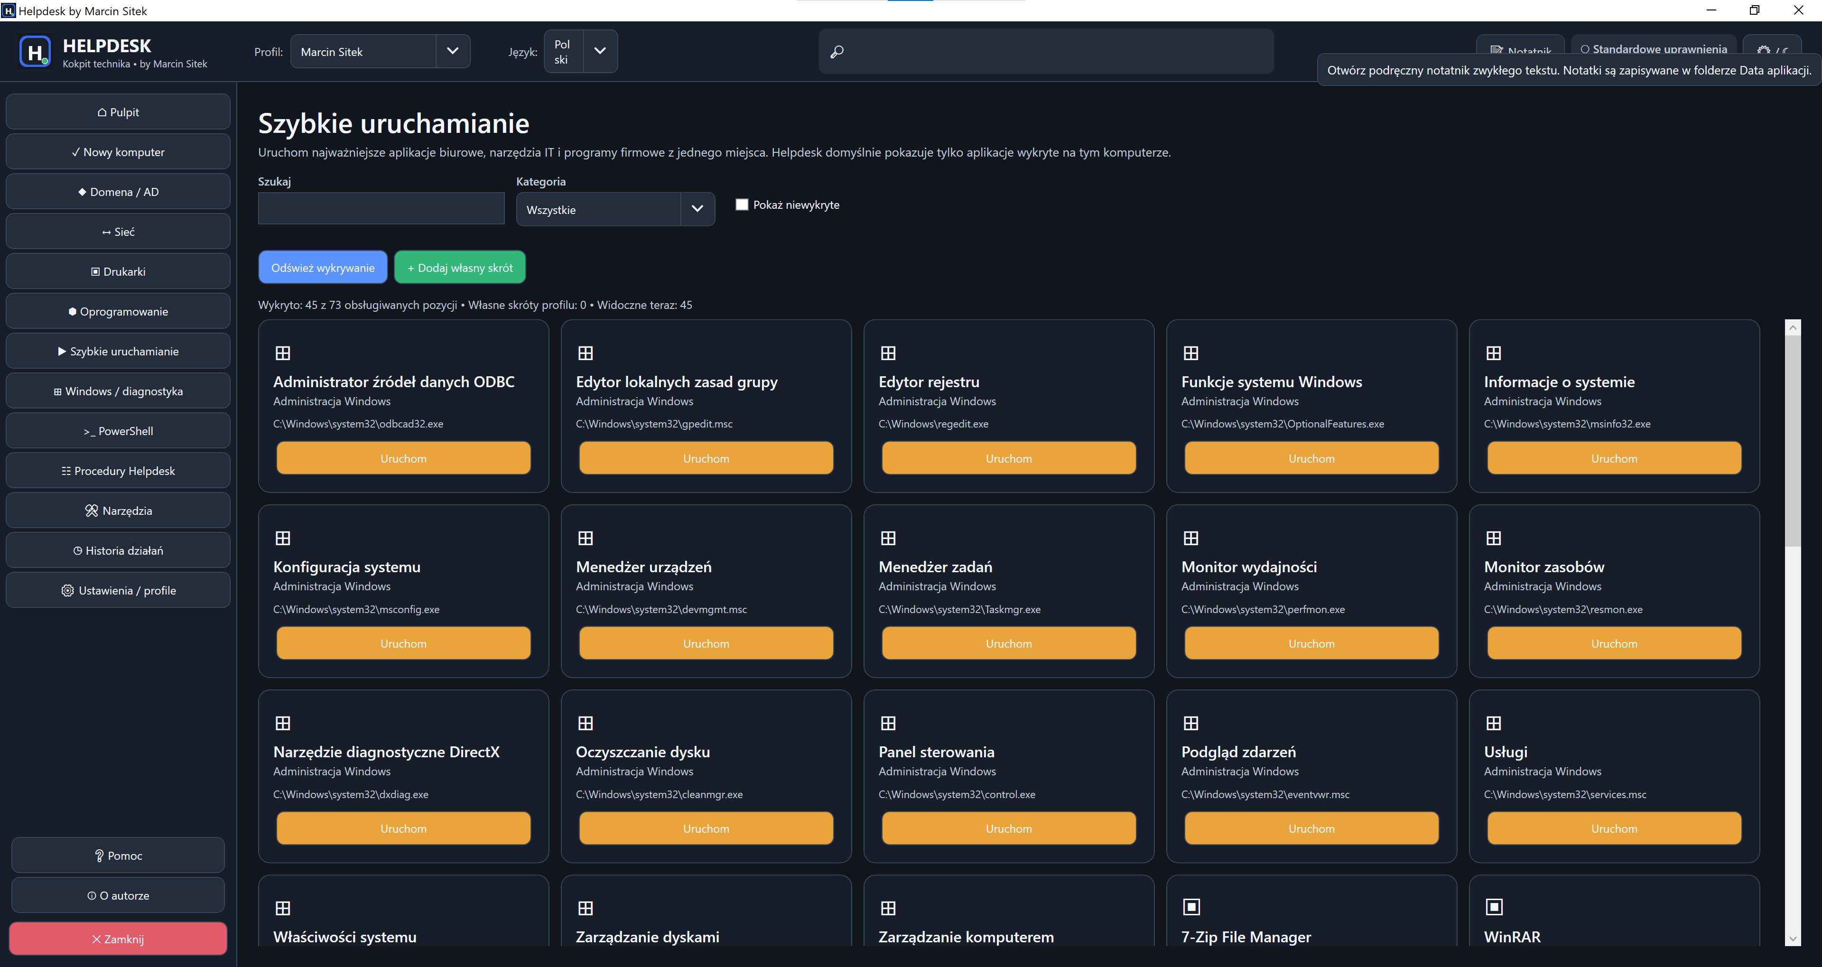Click the scrollbar up arrow of the app list

point(1792,327)
